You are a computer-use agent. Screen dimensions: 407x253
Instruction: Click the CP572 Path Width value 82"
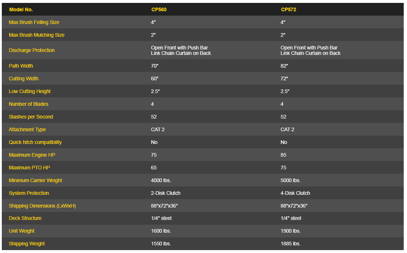pos(284,66)
